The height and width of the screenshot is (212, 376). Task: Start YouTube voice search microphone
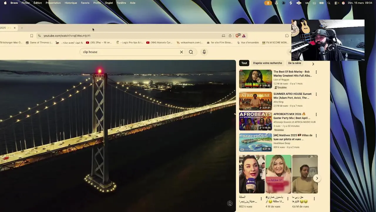tap(204, 52)
